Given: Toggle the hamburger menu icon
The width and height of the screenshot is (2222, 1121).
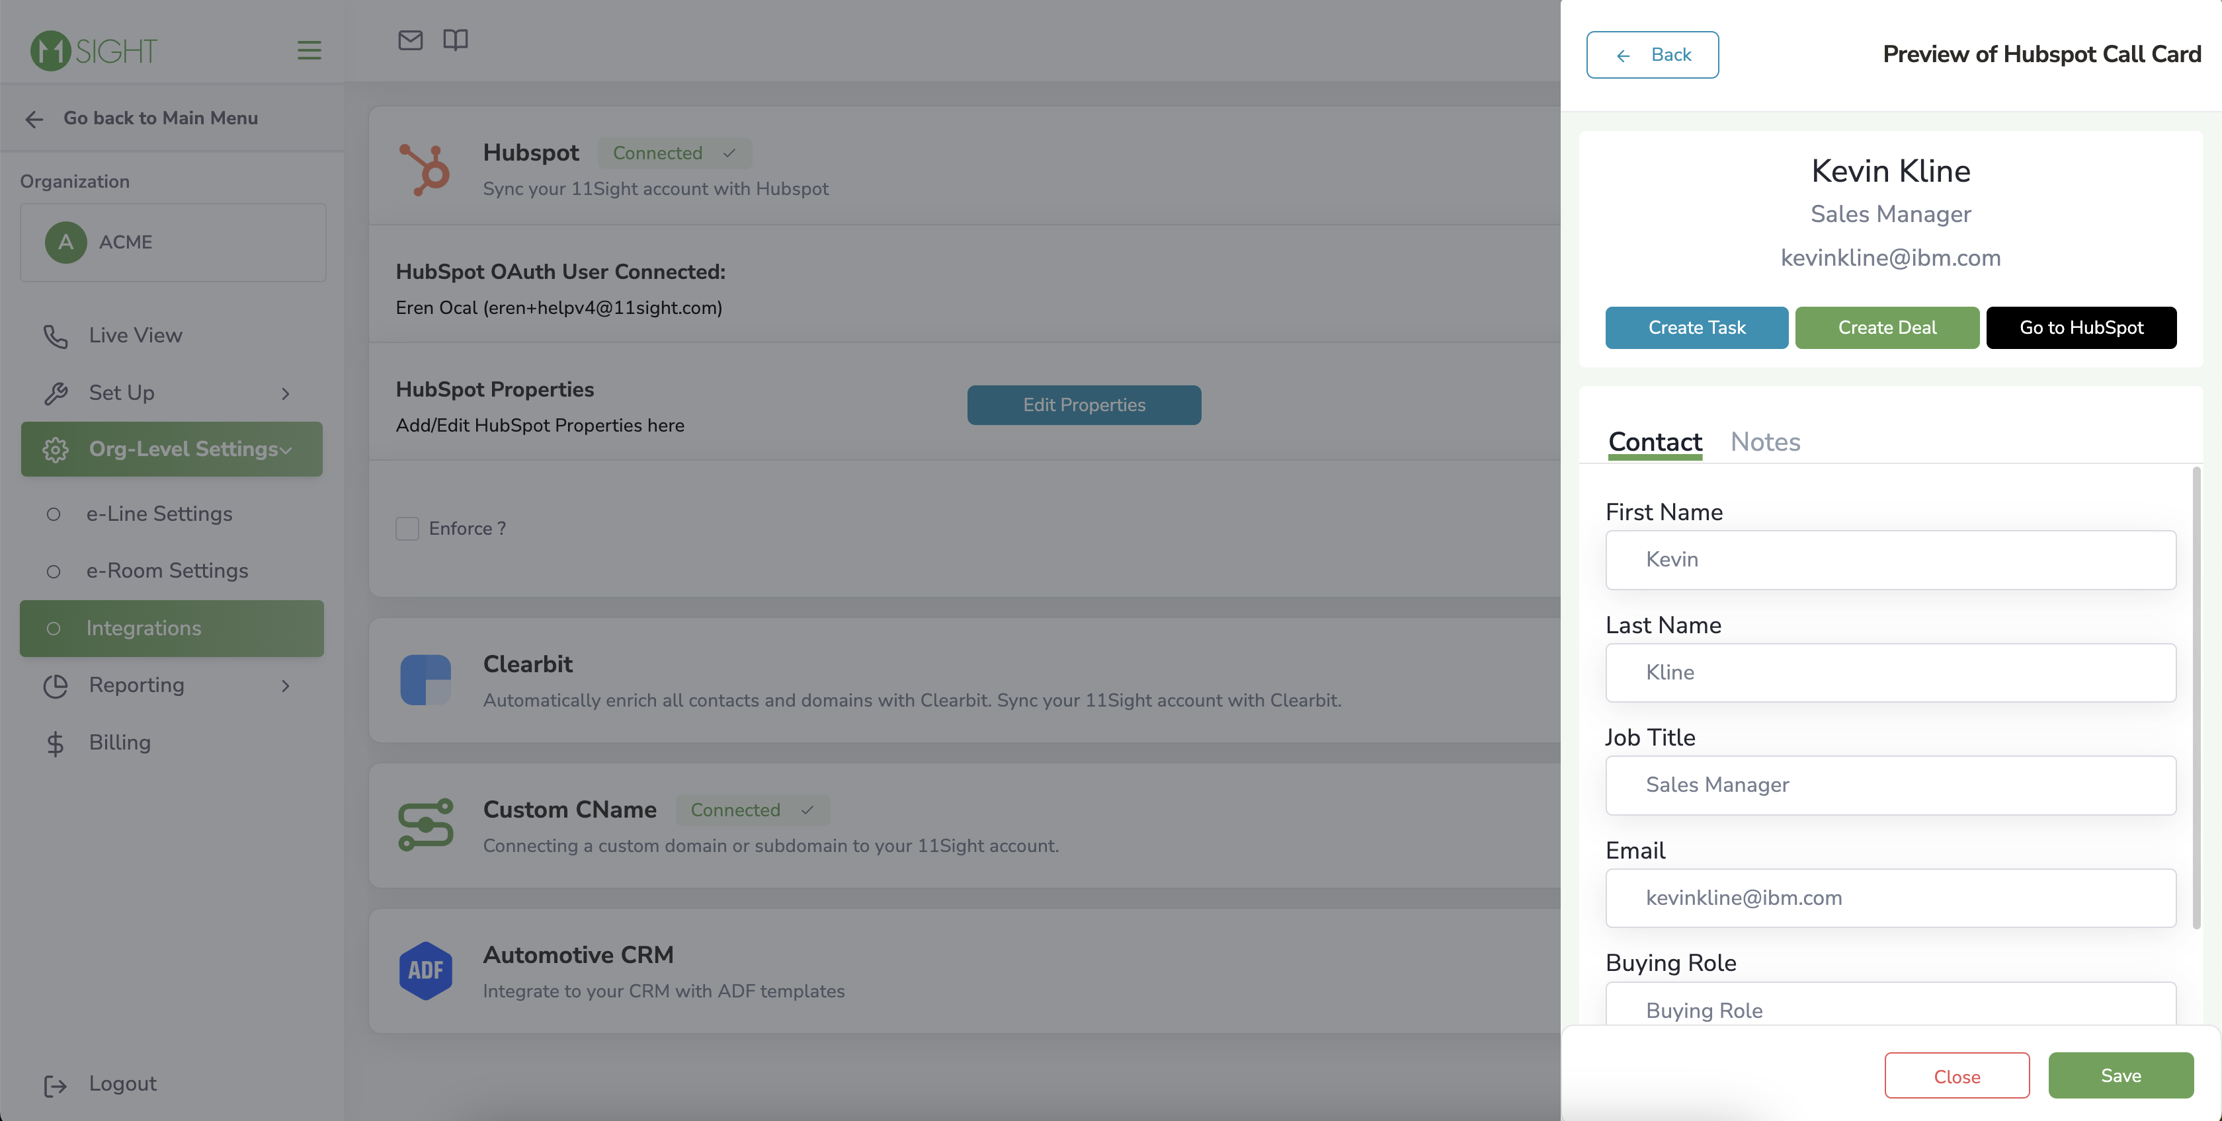Looking at the screenshot, I should (x=309, y=51).
